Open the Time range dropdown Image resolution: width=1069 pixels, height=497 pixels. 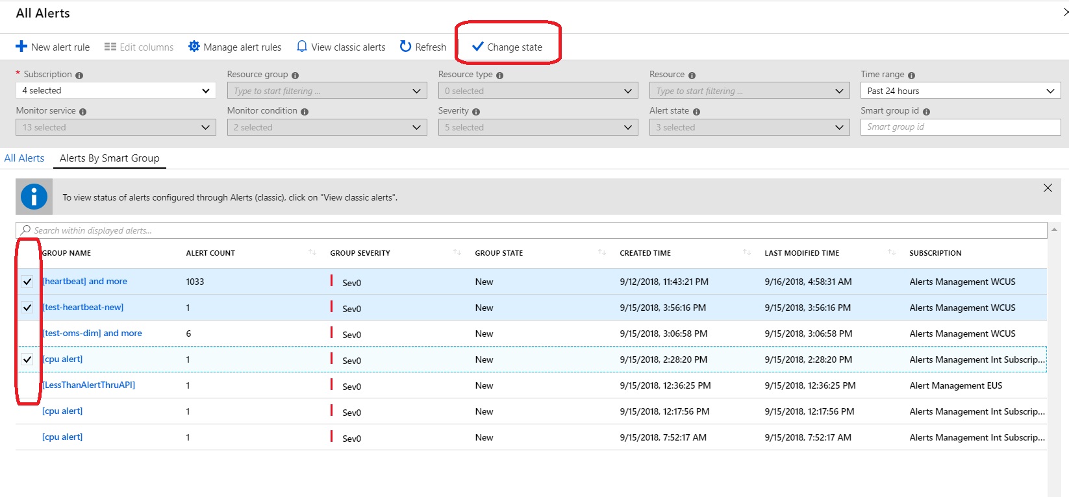960,91
